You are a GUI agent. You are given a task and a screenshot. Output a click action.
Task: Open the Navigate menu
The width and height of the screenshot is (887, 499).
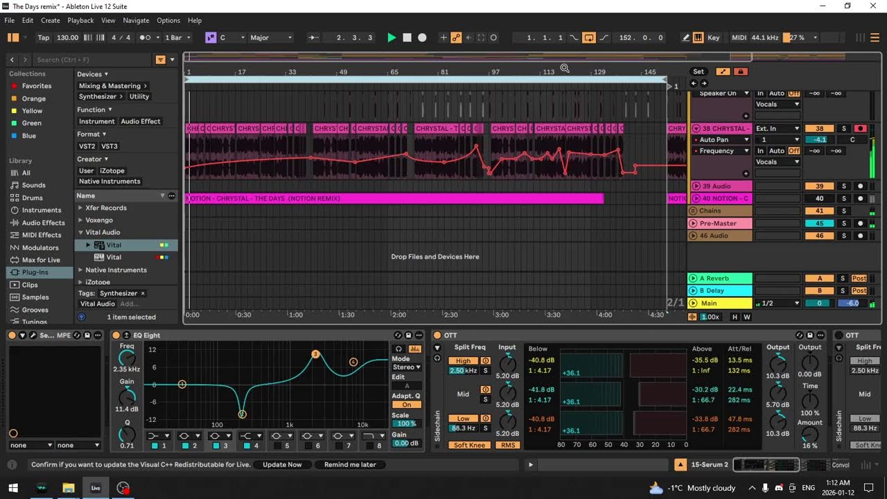click(136, 20)
